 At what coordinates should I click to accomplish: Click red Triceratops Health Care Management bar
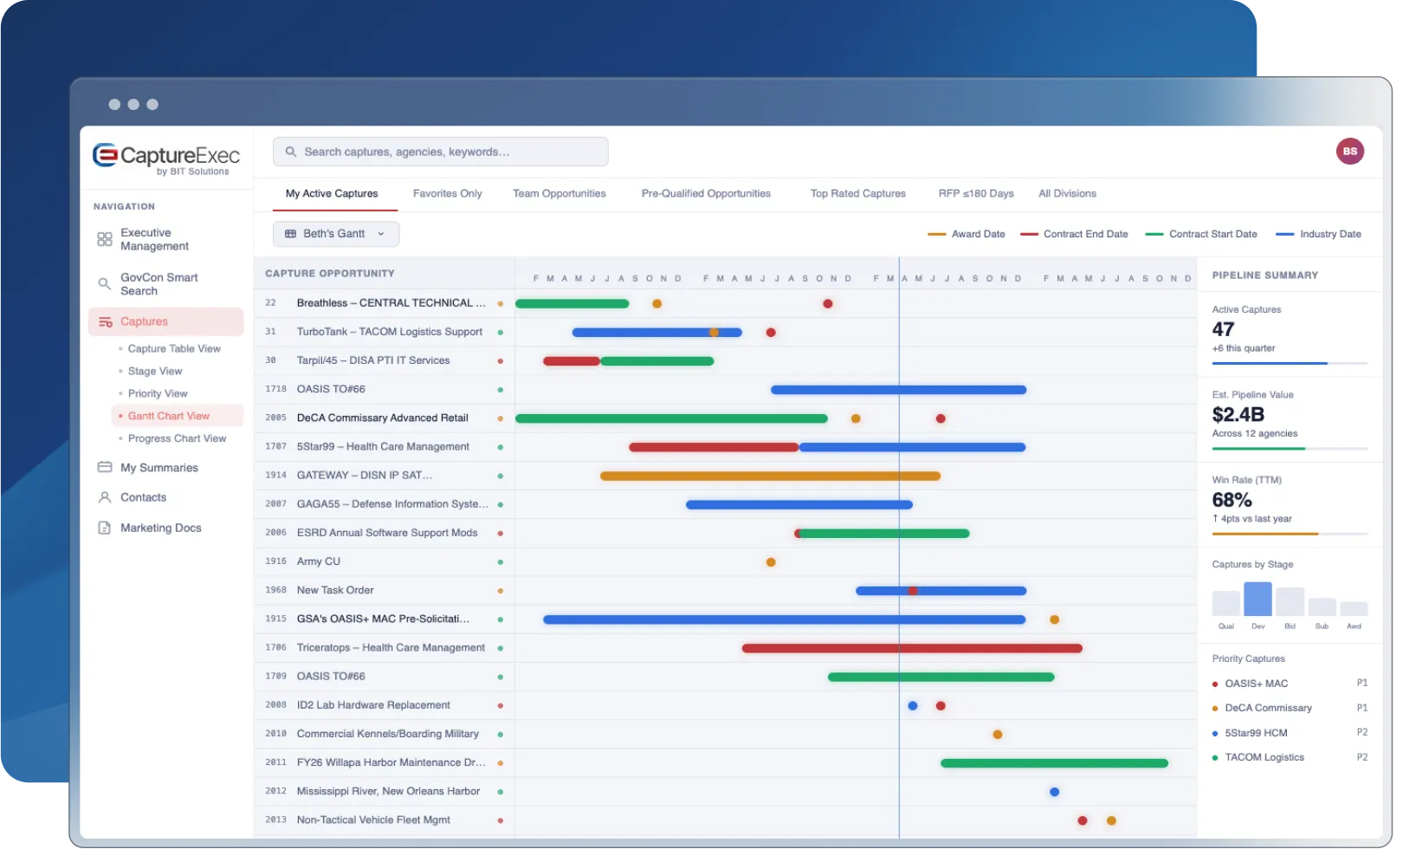coord(912,649)
